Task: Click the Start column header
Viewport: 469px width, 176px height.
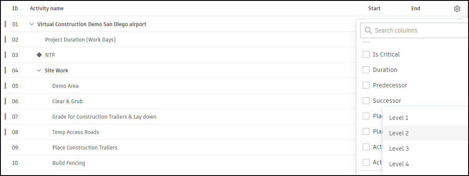Action: point(374,9)
